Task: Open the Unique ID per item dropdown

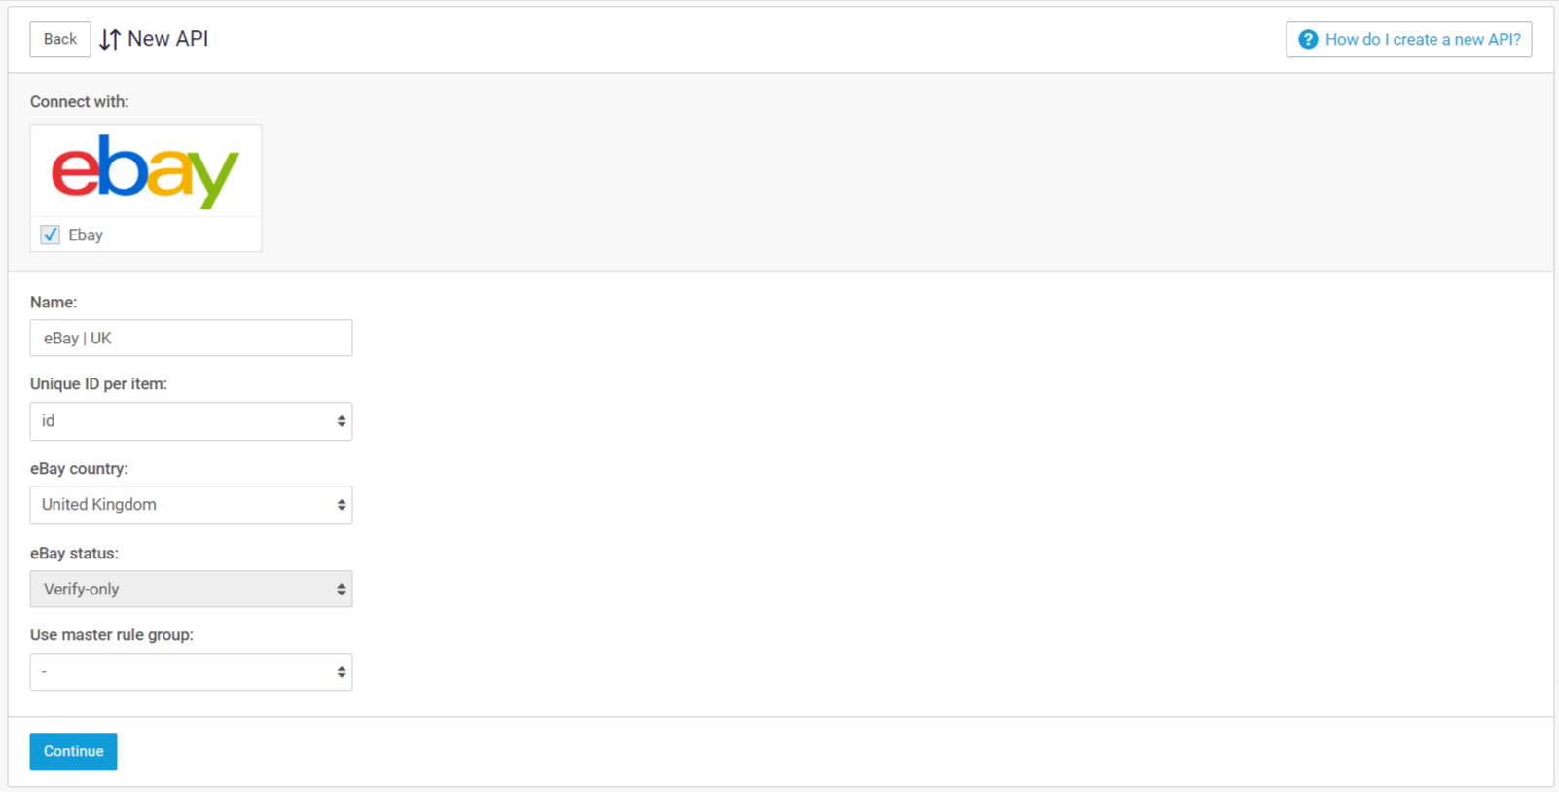Action: coord(191,420)
